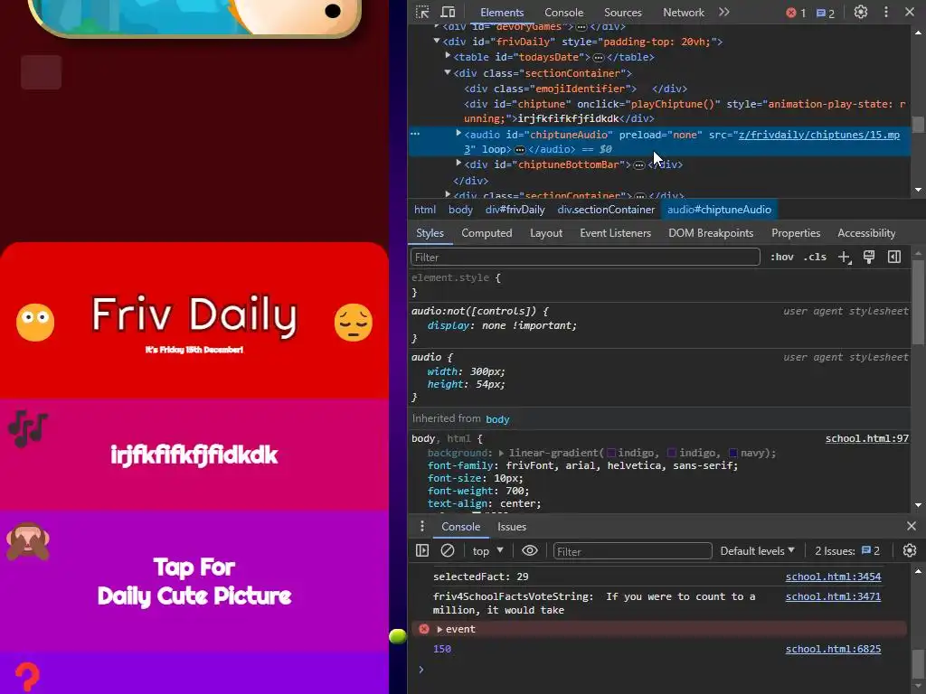Show the console sidebar icon
The height and width of the screenshot is (694, 926).
pos(422,550)
